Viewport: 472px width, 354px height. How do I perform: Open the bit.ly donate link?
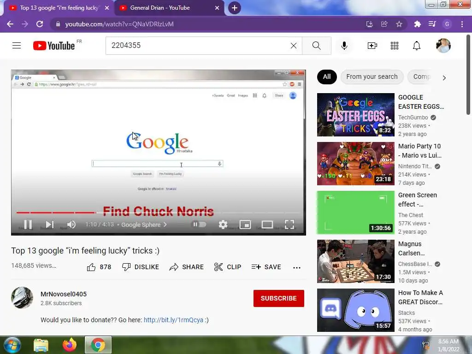coord(173,320)
